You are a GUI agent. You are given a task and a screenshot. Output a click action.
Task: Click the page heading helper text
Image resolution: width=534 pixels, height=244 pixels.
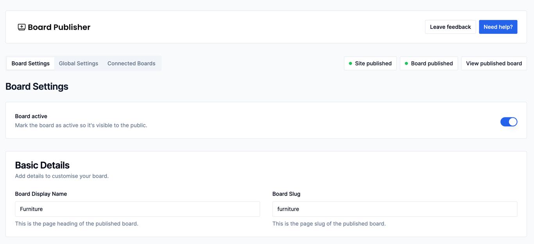77,224
